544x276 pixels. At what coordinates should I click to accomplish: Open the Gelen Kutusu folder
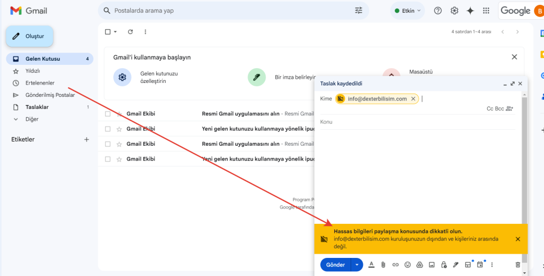49,58
